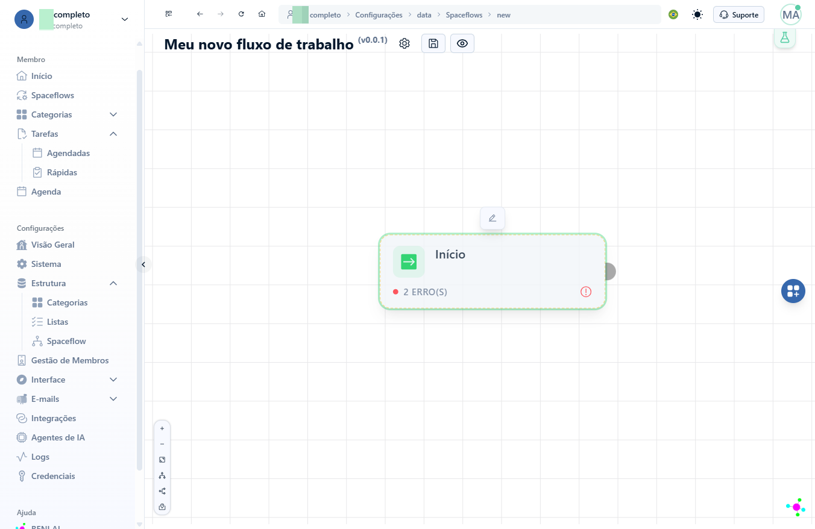Toggle light/dark theme sun icon
815x529 pixels.
697,14
